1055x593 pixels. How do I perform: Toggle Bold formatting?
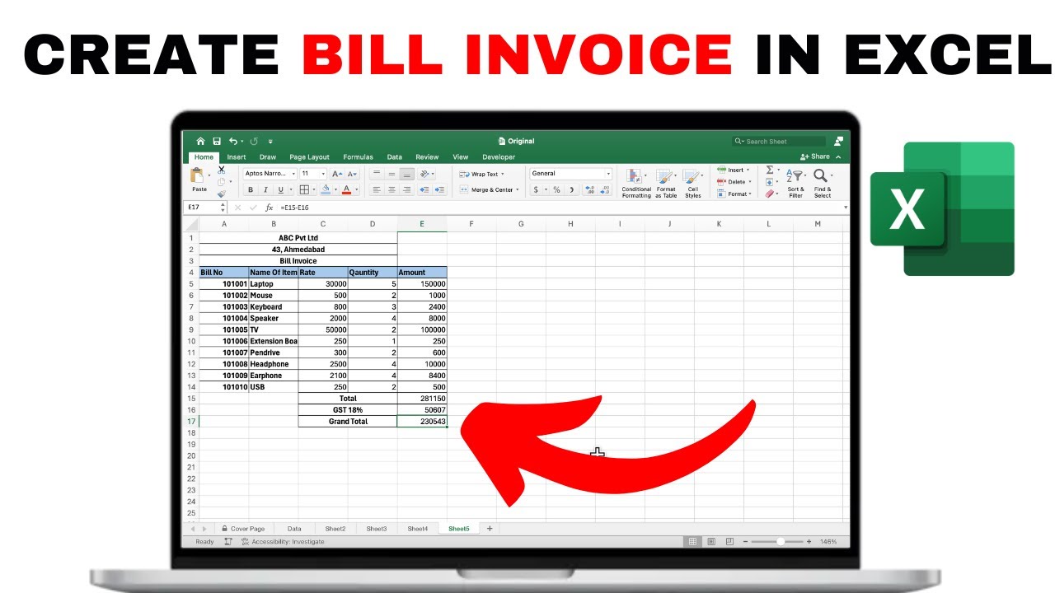[251, 189]
